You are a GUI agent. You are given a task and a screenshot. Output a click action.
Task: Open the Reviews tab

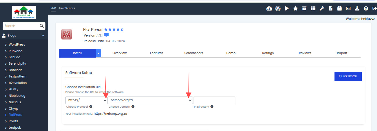click(x=305, y=53)
